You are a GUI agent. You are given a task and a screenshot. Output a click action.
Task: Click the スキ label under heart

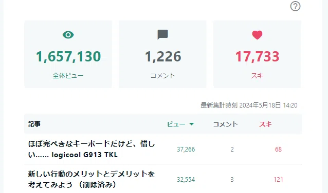[257, 76]
